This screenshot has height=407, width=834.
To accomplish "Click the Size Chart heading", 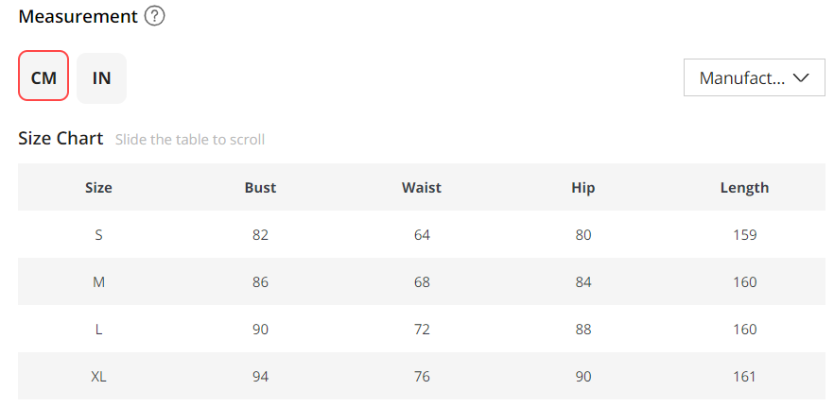I will (x=61, y=139).
